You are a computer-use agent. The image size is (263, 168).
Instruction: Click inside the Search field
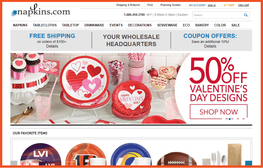218,15
